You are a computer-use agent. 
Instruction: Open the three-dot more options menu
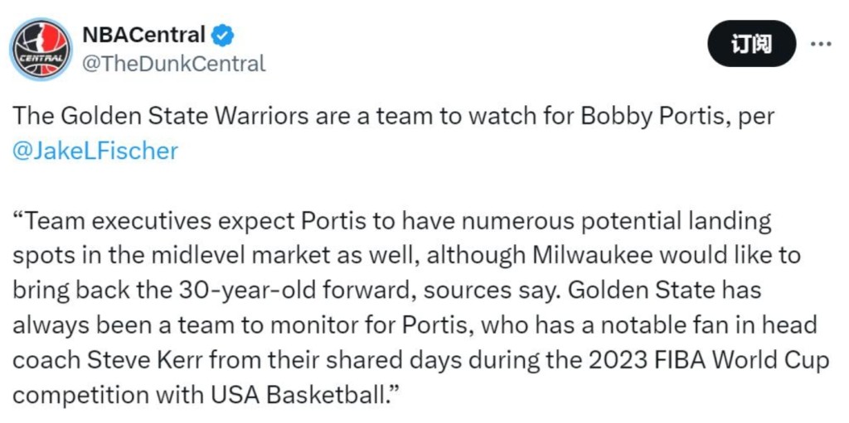click(820, 44)
